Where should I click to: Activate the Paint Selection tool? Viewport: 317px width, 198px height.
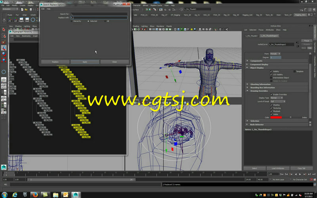point(4,42)
